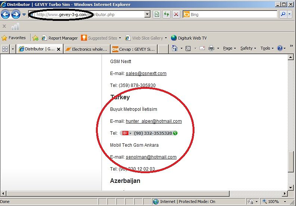Open the Quick Tabs grid icon
Viewport: 296px width, 206px height.
point(5,49)
